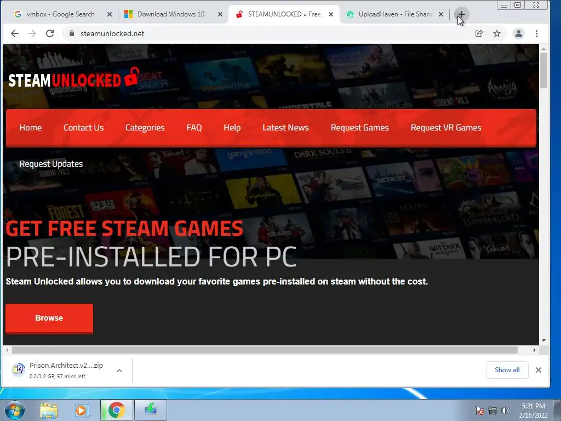Open Request Updates link

(x=51, y=164)
